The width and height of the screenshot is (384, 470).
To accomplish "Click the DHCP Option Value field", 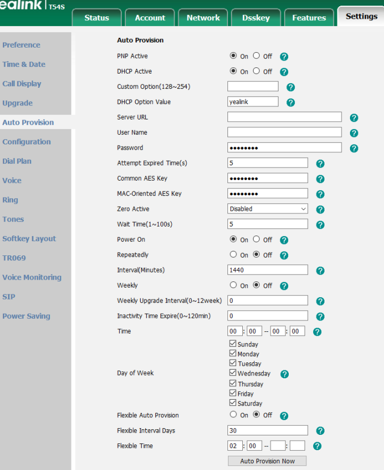I will [x=253, y=101].
